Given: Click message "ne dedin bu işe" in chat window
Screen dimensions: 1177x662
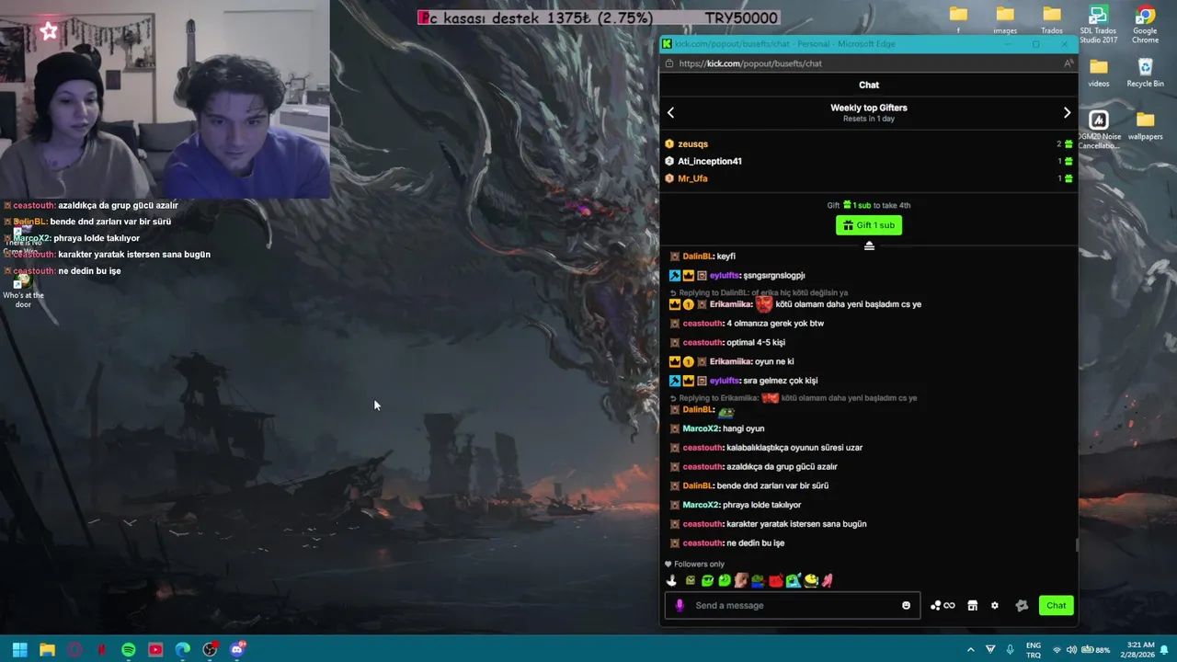Looking at the screenshot, I should coord(756,543).
